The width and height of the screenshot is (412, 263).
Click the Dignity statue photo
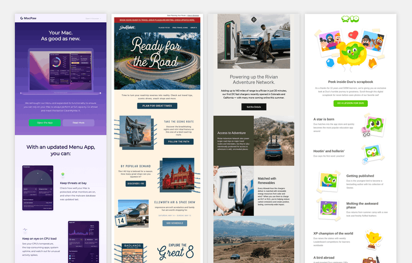(x=135, y=131)
